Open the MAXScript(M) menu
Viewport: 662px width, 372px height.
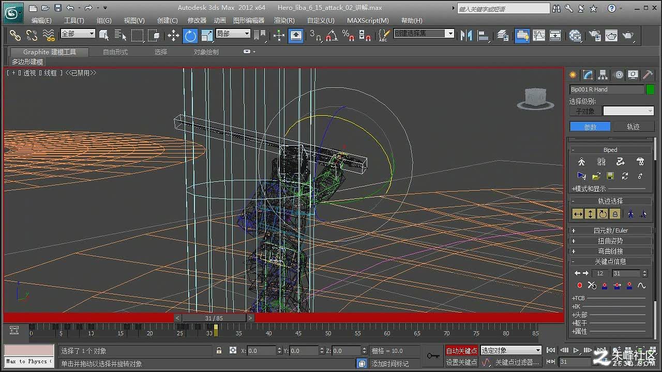point(368,20)
